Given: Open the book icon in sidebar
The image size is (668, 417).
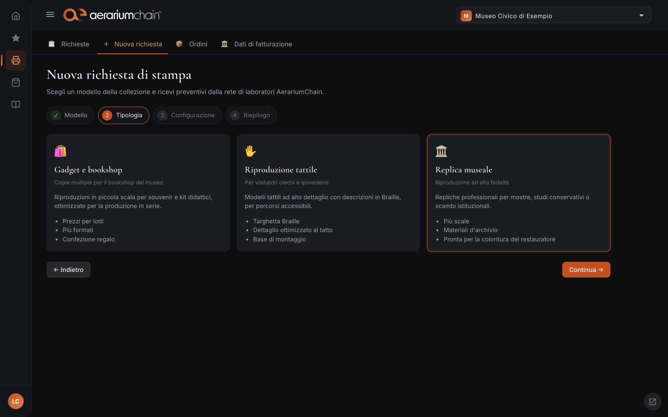Looking at the screenshot, I should tap(16, 104).
